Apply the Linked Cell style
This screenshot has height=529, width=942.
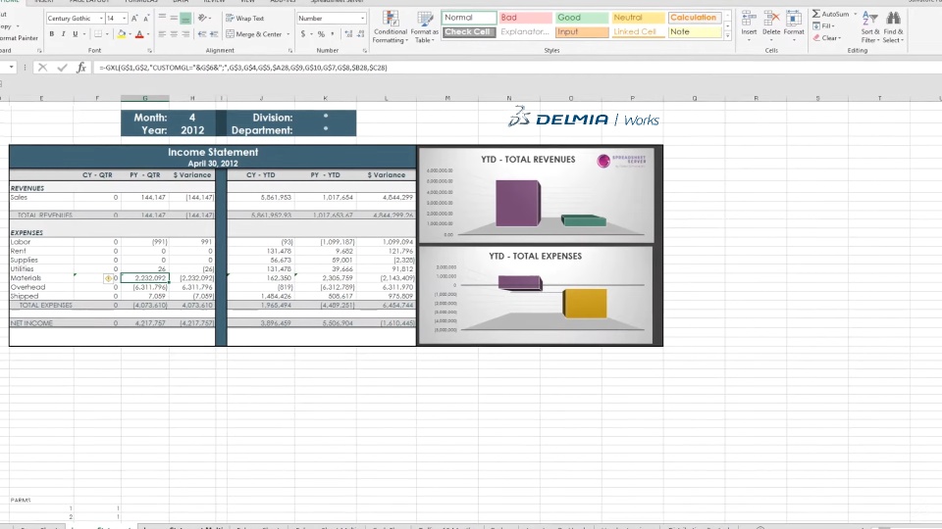point(638,31)
